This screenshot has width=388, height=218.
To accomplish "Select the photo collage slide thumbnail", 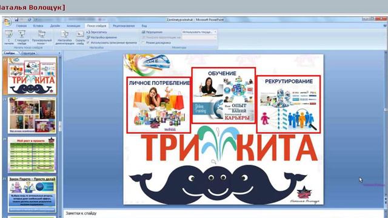I will pos(32,115).
